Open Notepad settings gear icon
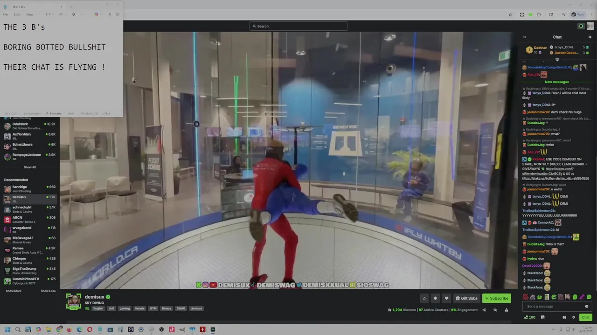Viewport: 597px width, 335px height. pos(118,14)
